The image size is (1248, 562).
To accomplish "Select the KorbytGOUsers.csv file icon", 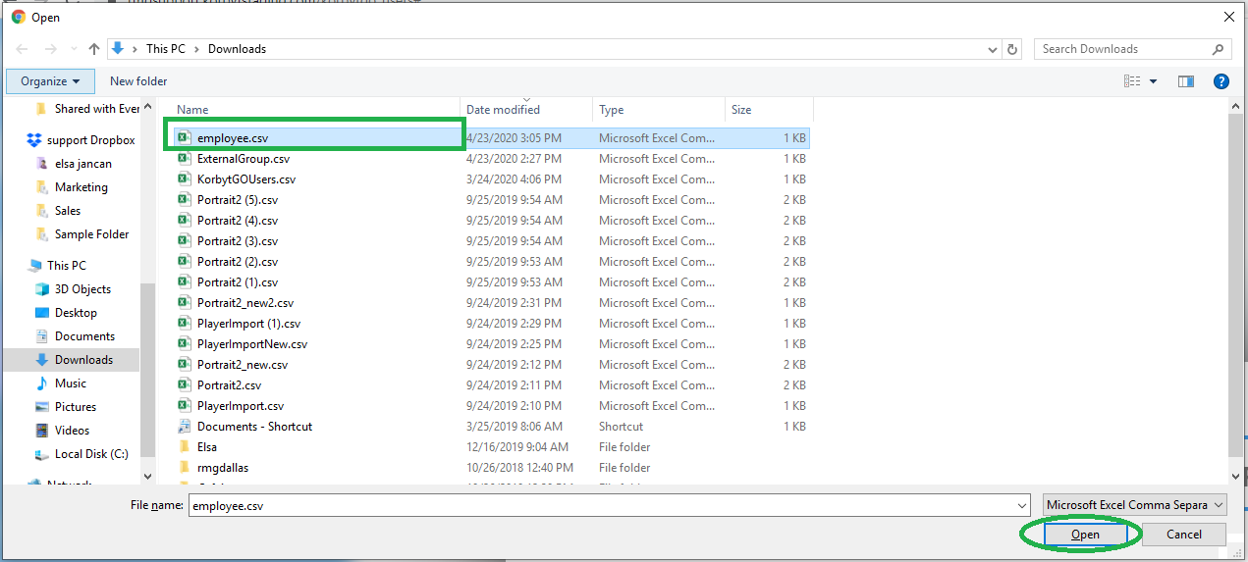I will [x=184, y=179].
